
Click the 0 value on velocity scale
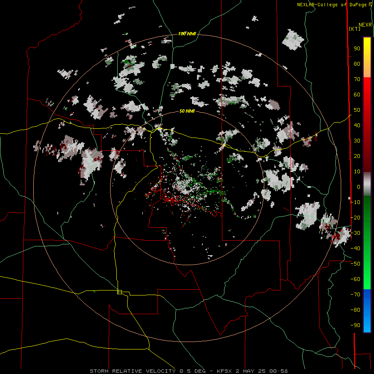(x=359, y=187)
